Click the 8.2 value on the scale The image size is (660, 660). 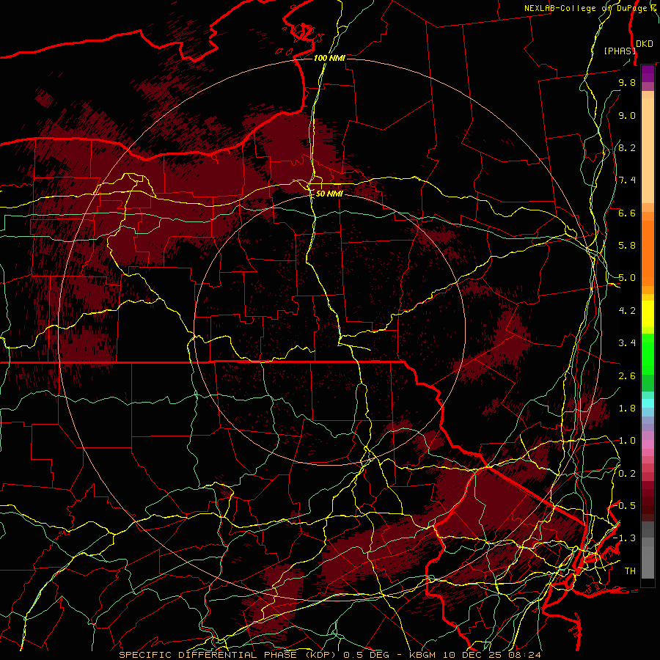pyautogui.click(x=627, y=147)
